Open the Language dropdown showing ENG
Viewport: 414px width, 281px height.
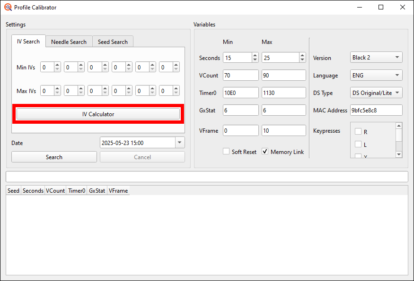pyautogui.click(x=376, y=75)
